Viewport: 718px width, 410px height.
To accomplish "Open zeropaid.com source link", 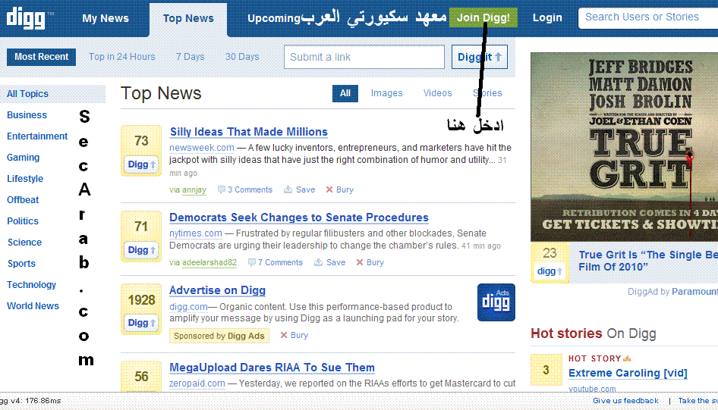I will click(x=197, y=383).
